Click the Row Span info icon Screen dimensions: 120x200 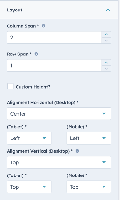(x=36, y=54)
